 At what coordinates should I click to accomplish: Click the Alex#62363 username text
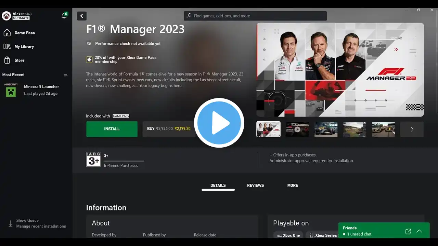[x=22, y=14]
